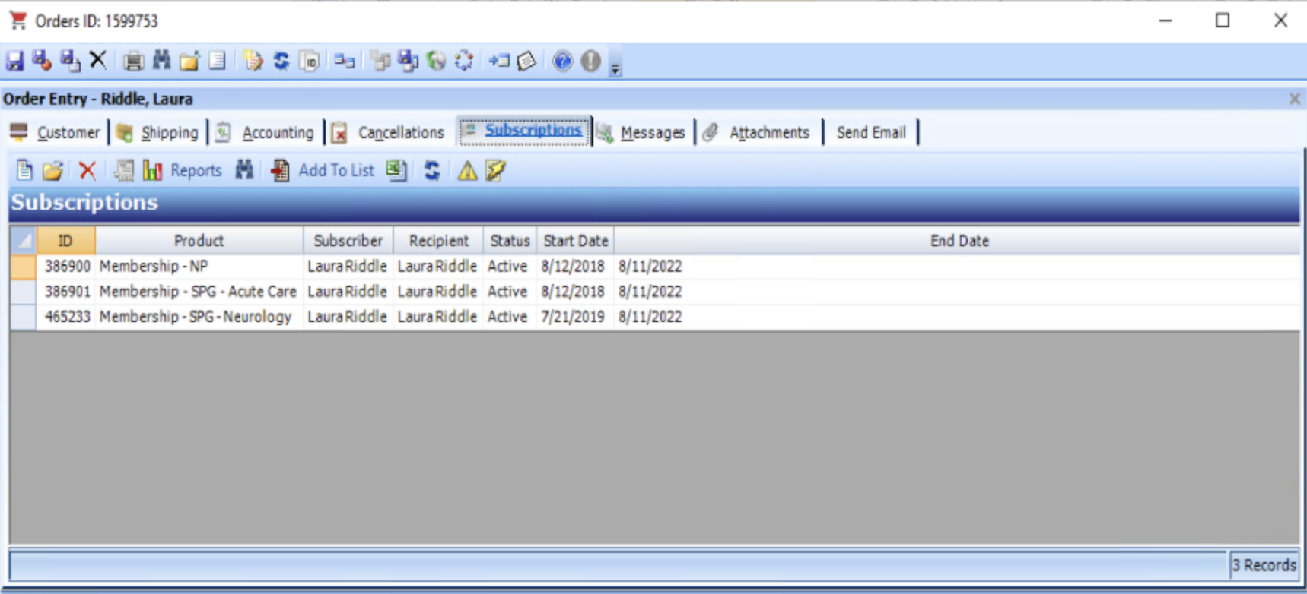The width and height of the screenshot is (1307, 594).
Task: Click the binoculars Find icon in Subscriptions toolbar
Action: coord(244,170)
